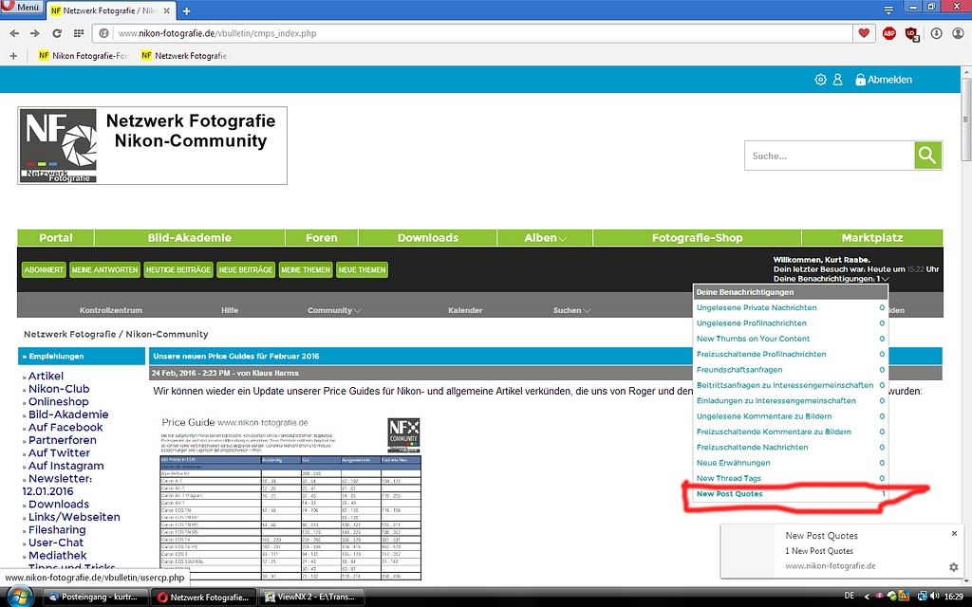This screenshot has width=972, height=607.
Task: Click the MEINE ANTWORTEN button
Action: coord(104,270)
